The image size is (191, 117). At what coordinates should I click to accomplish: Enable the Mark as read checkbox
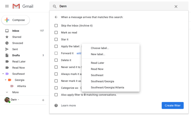[56, 32]
